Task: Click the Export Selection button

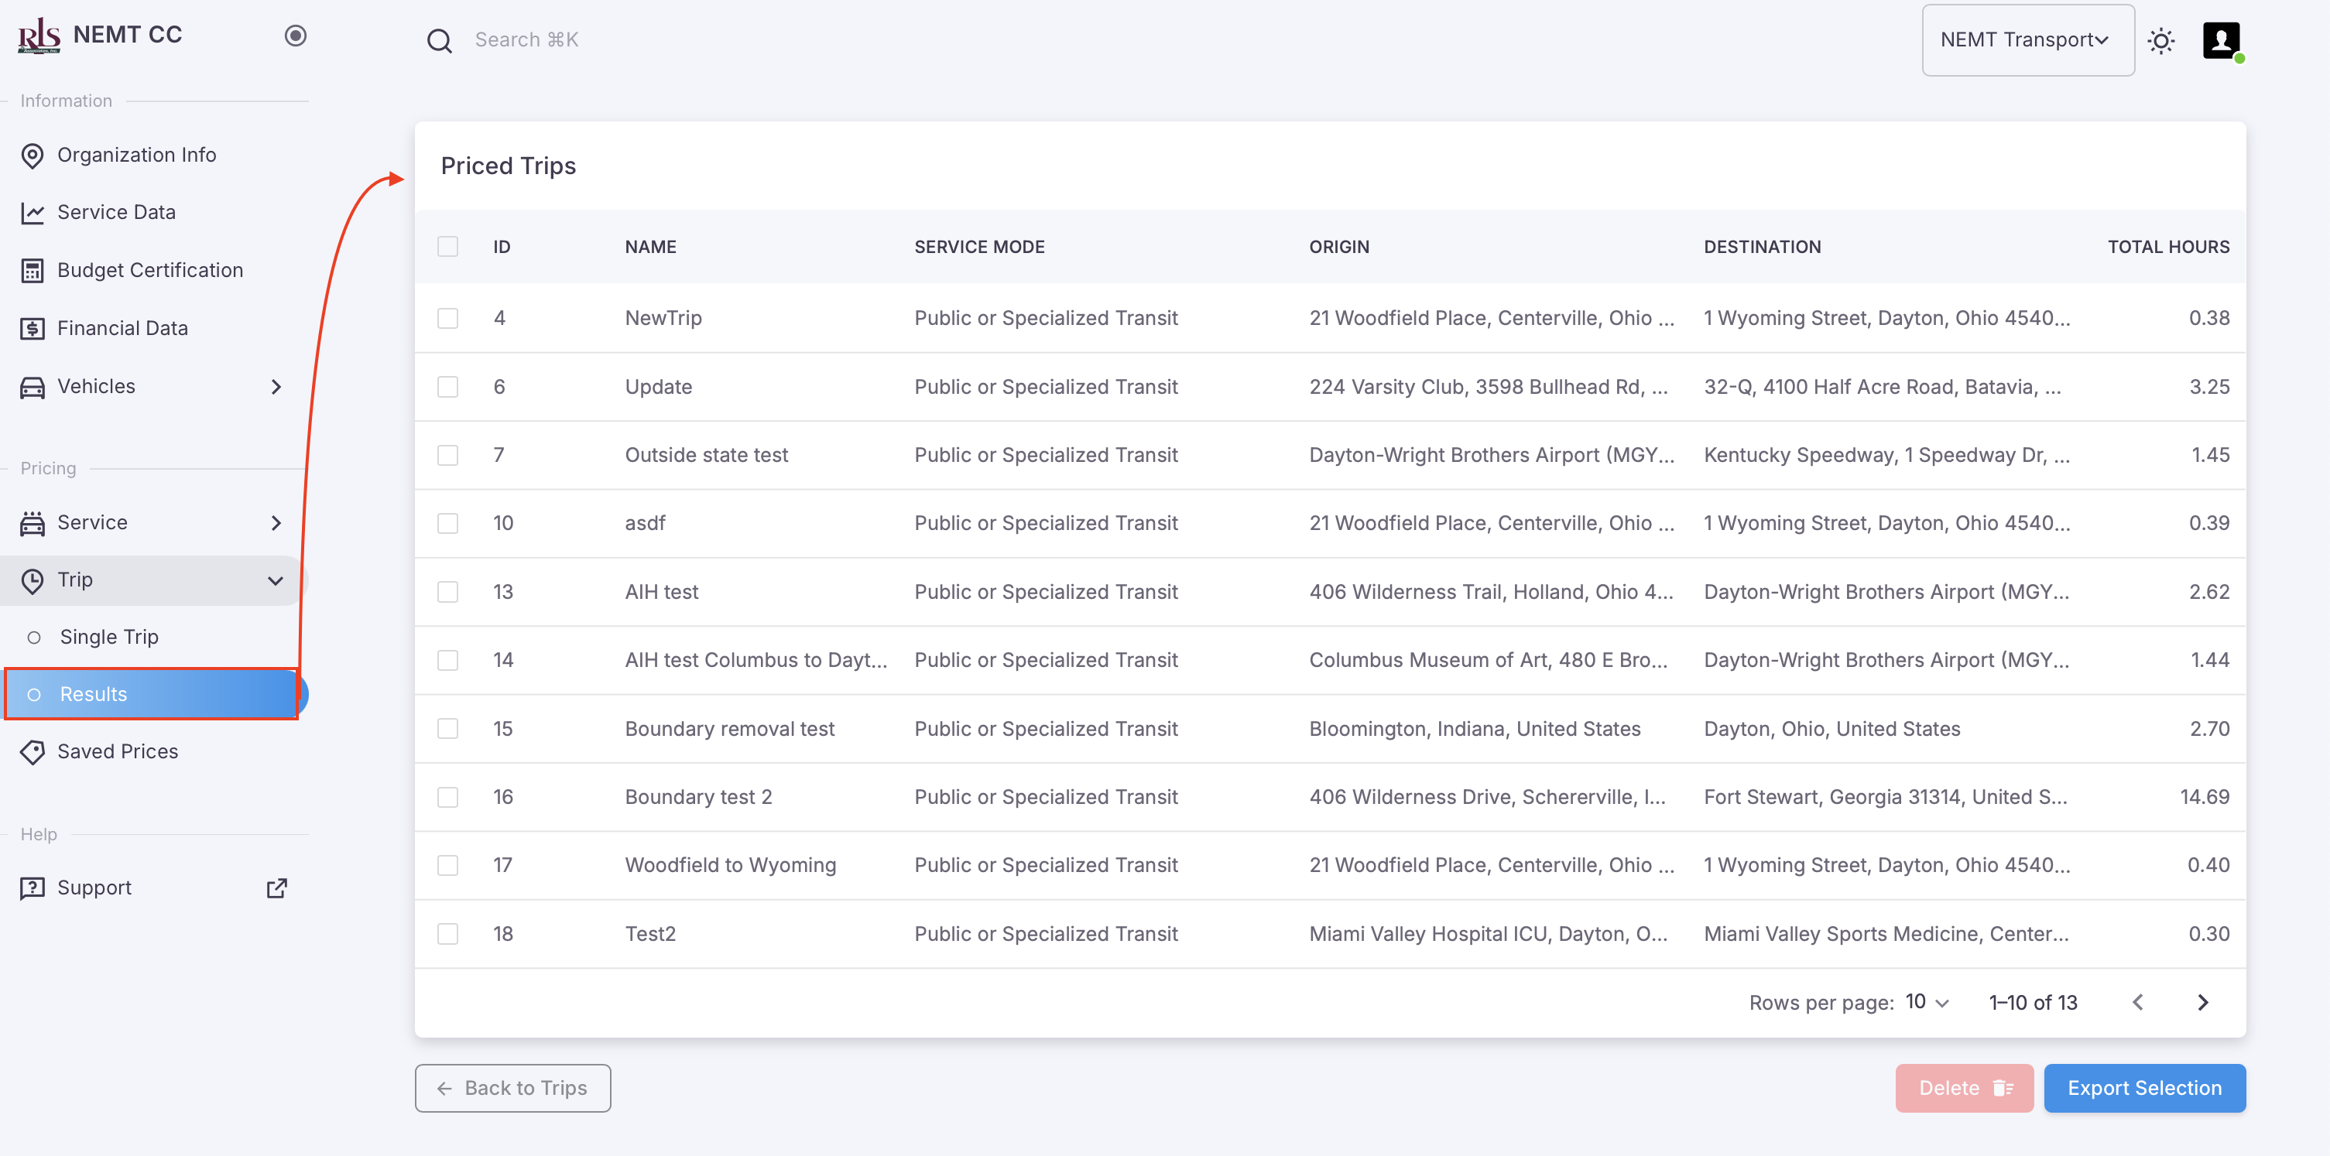Action: 2143,1088
